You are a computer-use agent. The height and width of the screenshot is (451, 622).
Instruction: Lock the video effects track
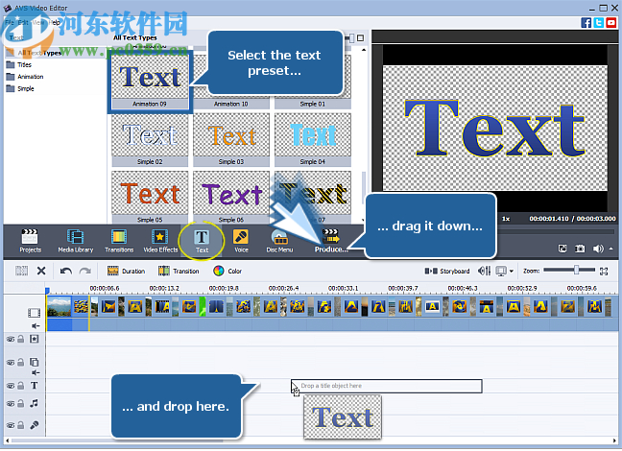(x=20, y=339)
